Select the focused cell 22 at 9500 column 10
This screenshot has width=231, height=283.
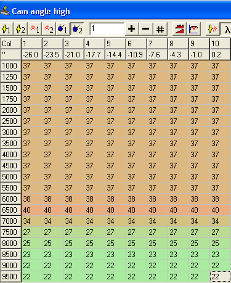pyautogui.click(x=220, y=277)
